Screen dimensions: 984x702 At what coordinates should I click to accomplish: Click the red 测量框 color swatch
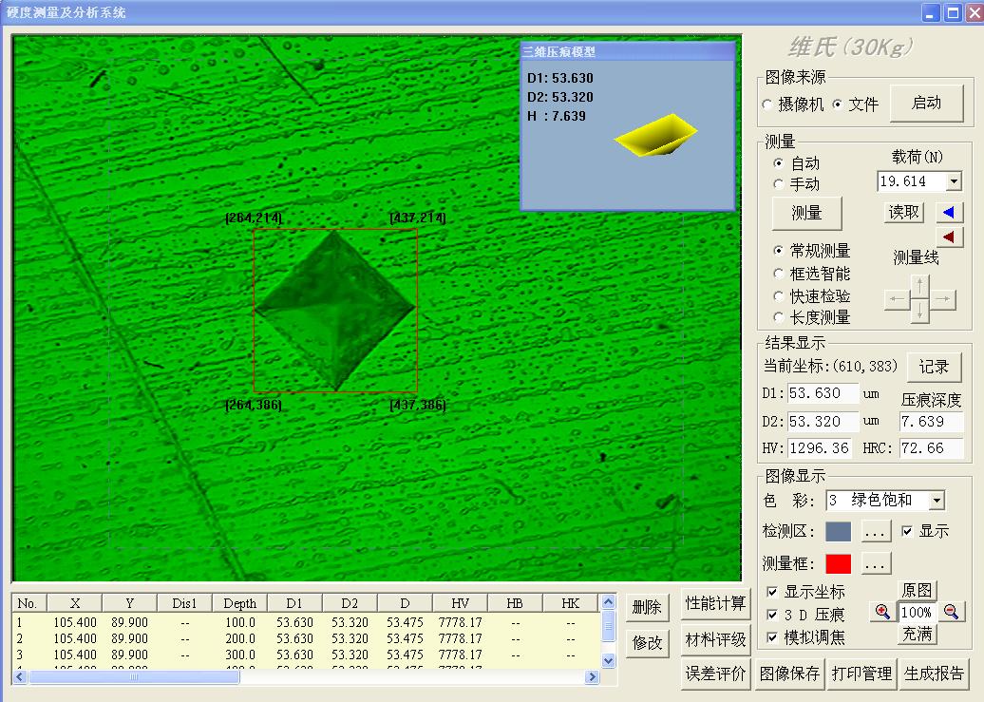pyautogui.click(x=838, y=563)
